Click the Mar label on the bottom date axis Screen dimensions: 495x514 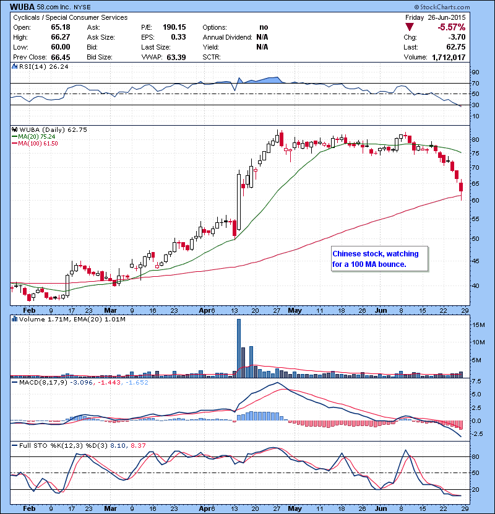pos(111,508)
